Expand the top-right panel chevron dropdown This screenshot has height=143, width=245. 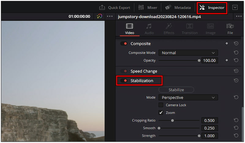pyautogui.click(x=235, y=8)
